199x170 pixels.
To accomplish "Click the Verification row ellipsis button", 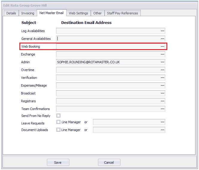I will pos(163,78).
